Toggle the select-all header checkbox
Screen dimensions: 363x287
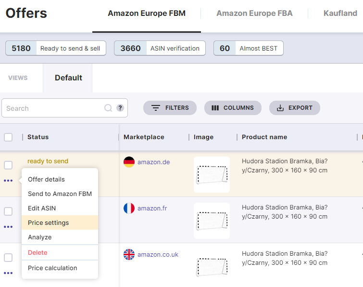click(x=8, y=137)
